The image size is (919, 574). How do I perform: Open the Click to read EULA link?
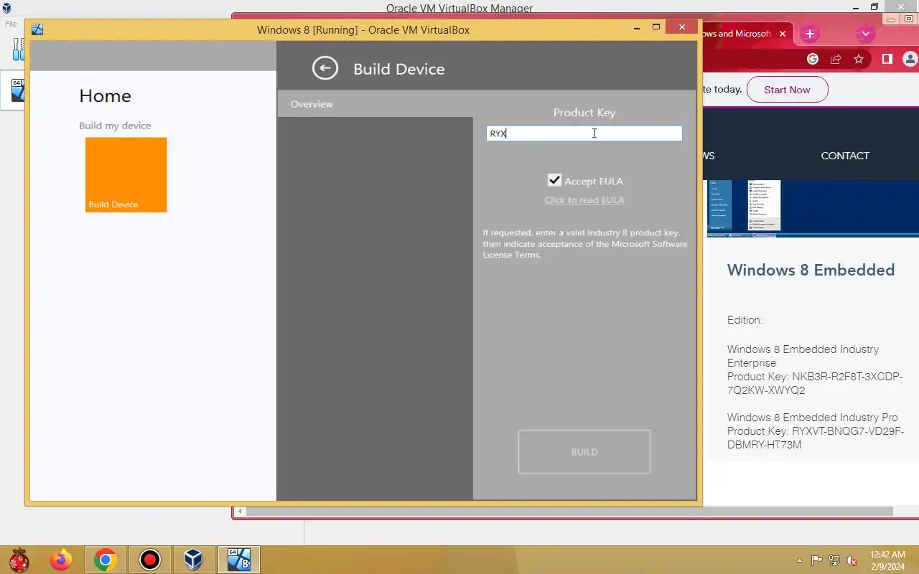tap(584, 200)
